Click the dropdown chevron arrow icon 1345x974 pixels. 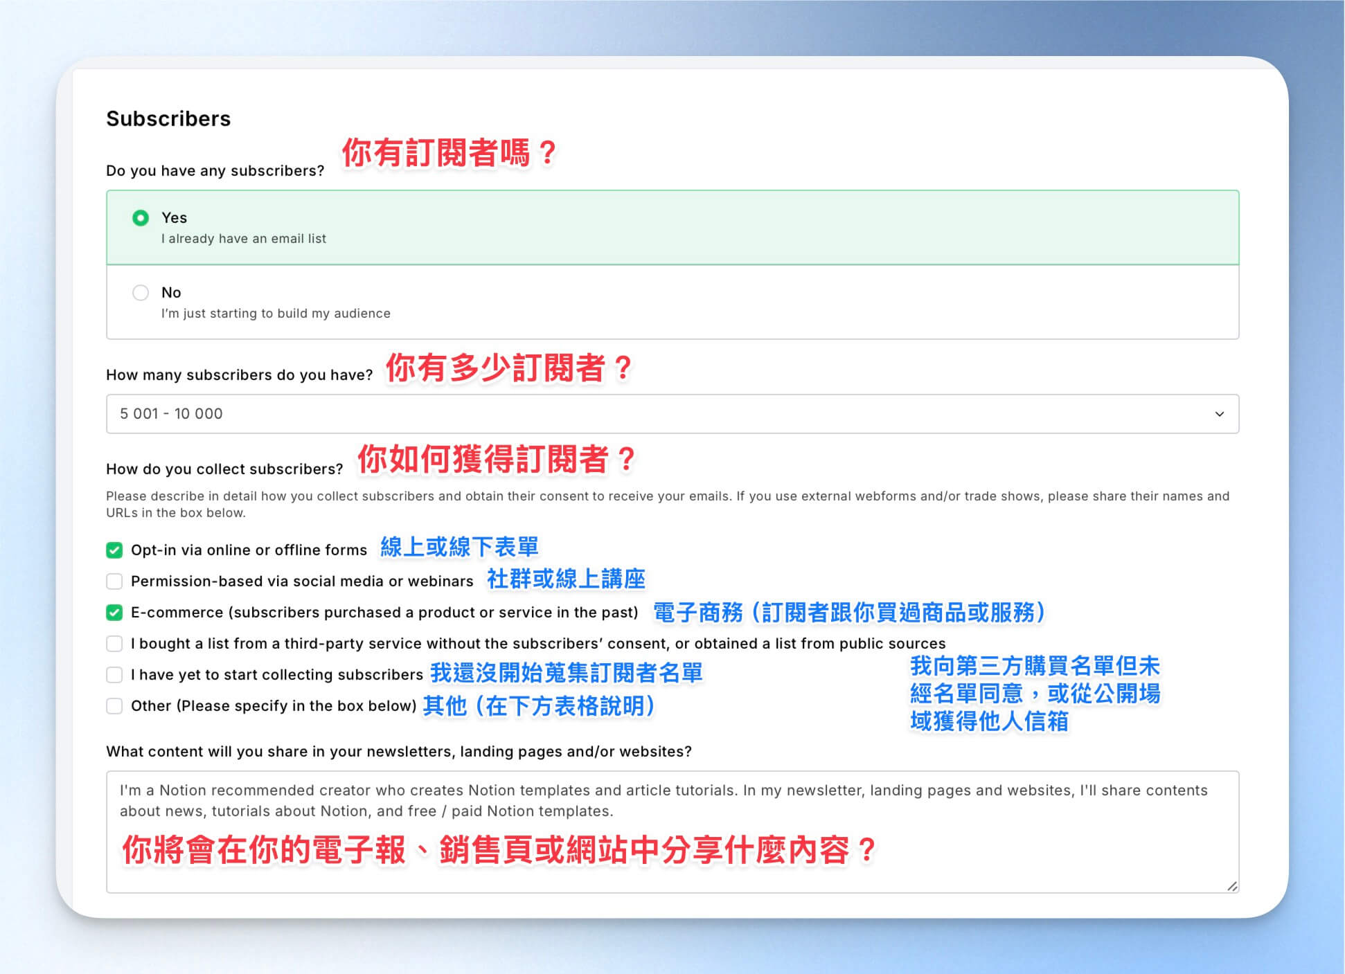click(1220, 414)
